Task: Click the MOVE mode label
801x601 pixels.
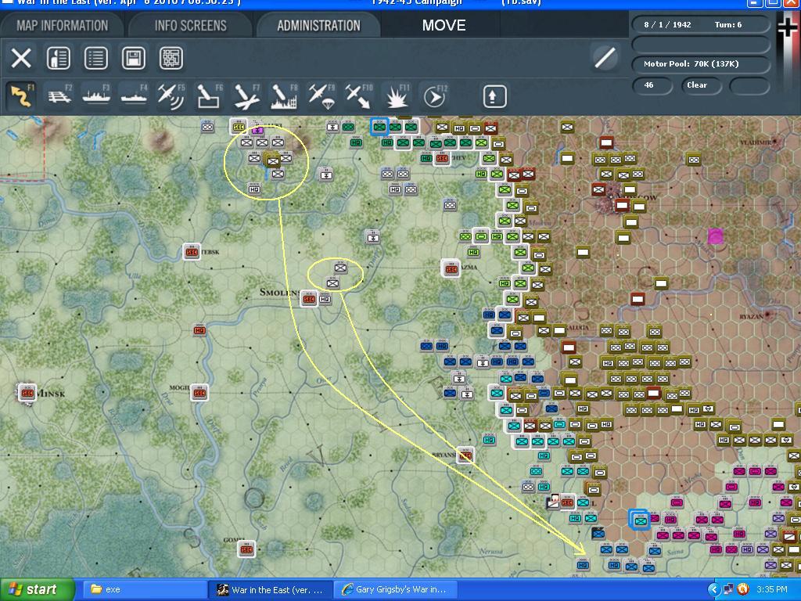Action: click(444, 26)
